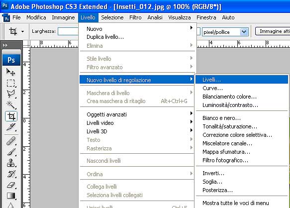
Task: Select the Move tool
Action: click(x=11, y=72)
